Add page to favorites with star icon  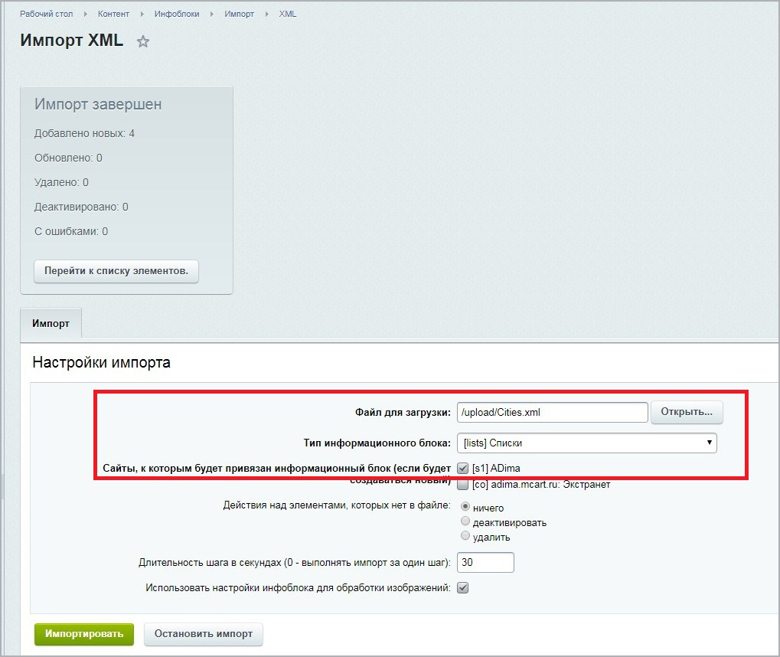[x=143, y=42]
